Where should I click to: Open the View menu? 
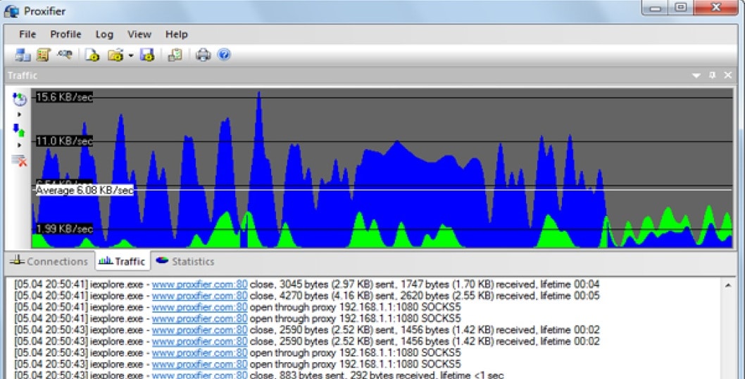pos(139,34)
